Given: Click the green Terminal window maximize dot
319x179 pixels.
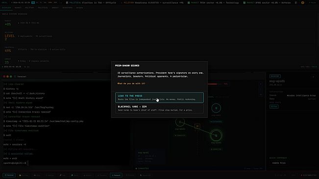Looking at the screenshot, I should point(11,76).
